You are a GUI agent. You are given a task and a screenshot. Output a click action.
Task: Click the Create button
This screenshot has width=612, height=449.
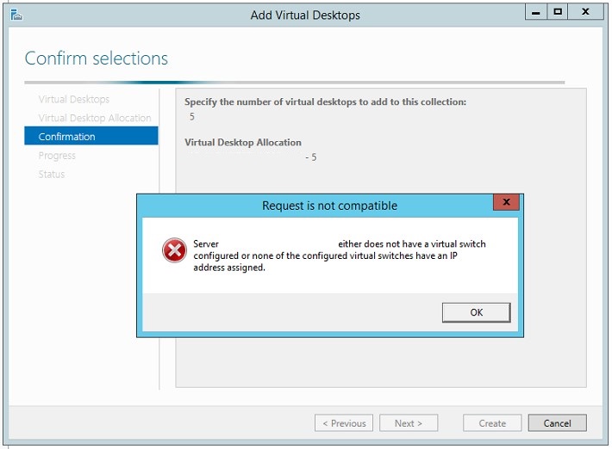point(492,423)
